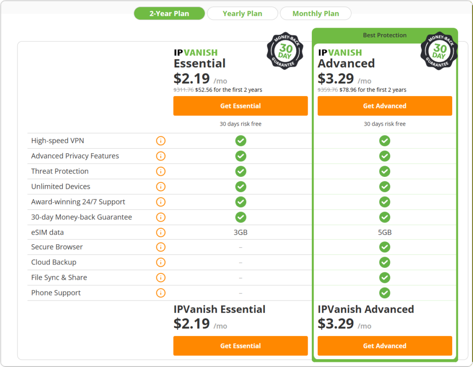473x367 pixels.
Task: Click the info icon beside Cloud Backup
Action: pyautogui.click(x=161, y=262)
